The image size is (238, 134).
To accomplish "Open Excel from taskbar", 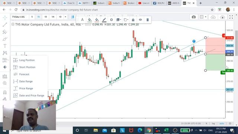I will (x=166, y=130).
